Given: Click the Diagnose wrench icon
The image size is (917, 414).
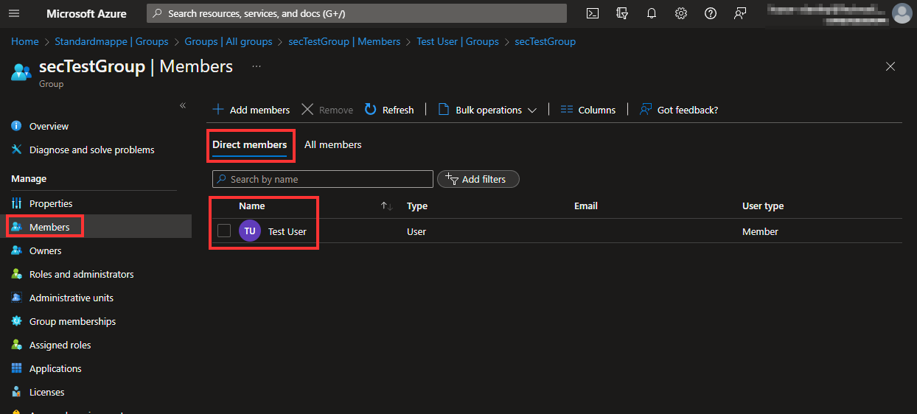Looking at the screenshot, I should (x=16, y=150).
